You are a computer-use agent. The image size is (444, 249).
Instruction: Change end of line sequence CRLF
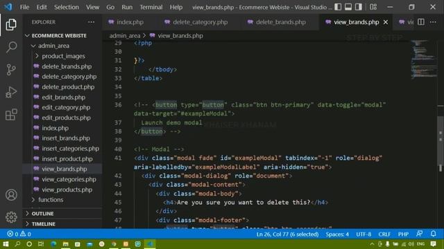coord(384,234)
